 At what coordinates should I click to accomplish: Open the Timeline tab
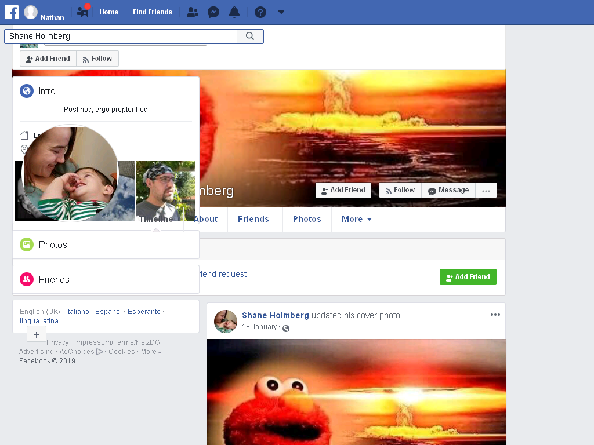click(x=156, y=219)
